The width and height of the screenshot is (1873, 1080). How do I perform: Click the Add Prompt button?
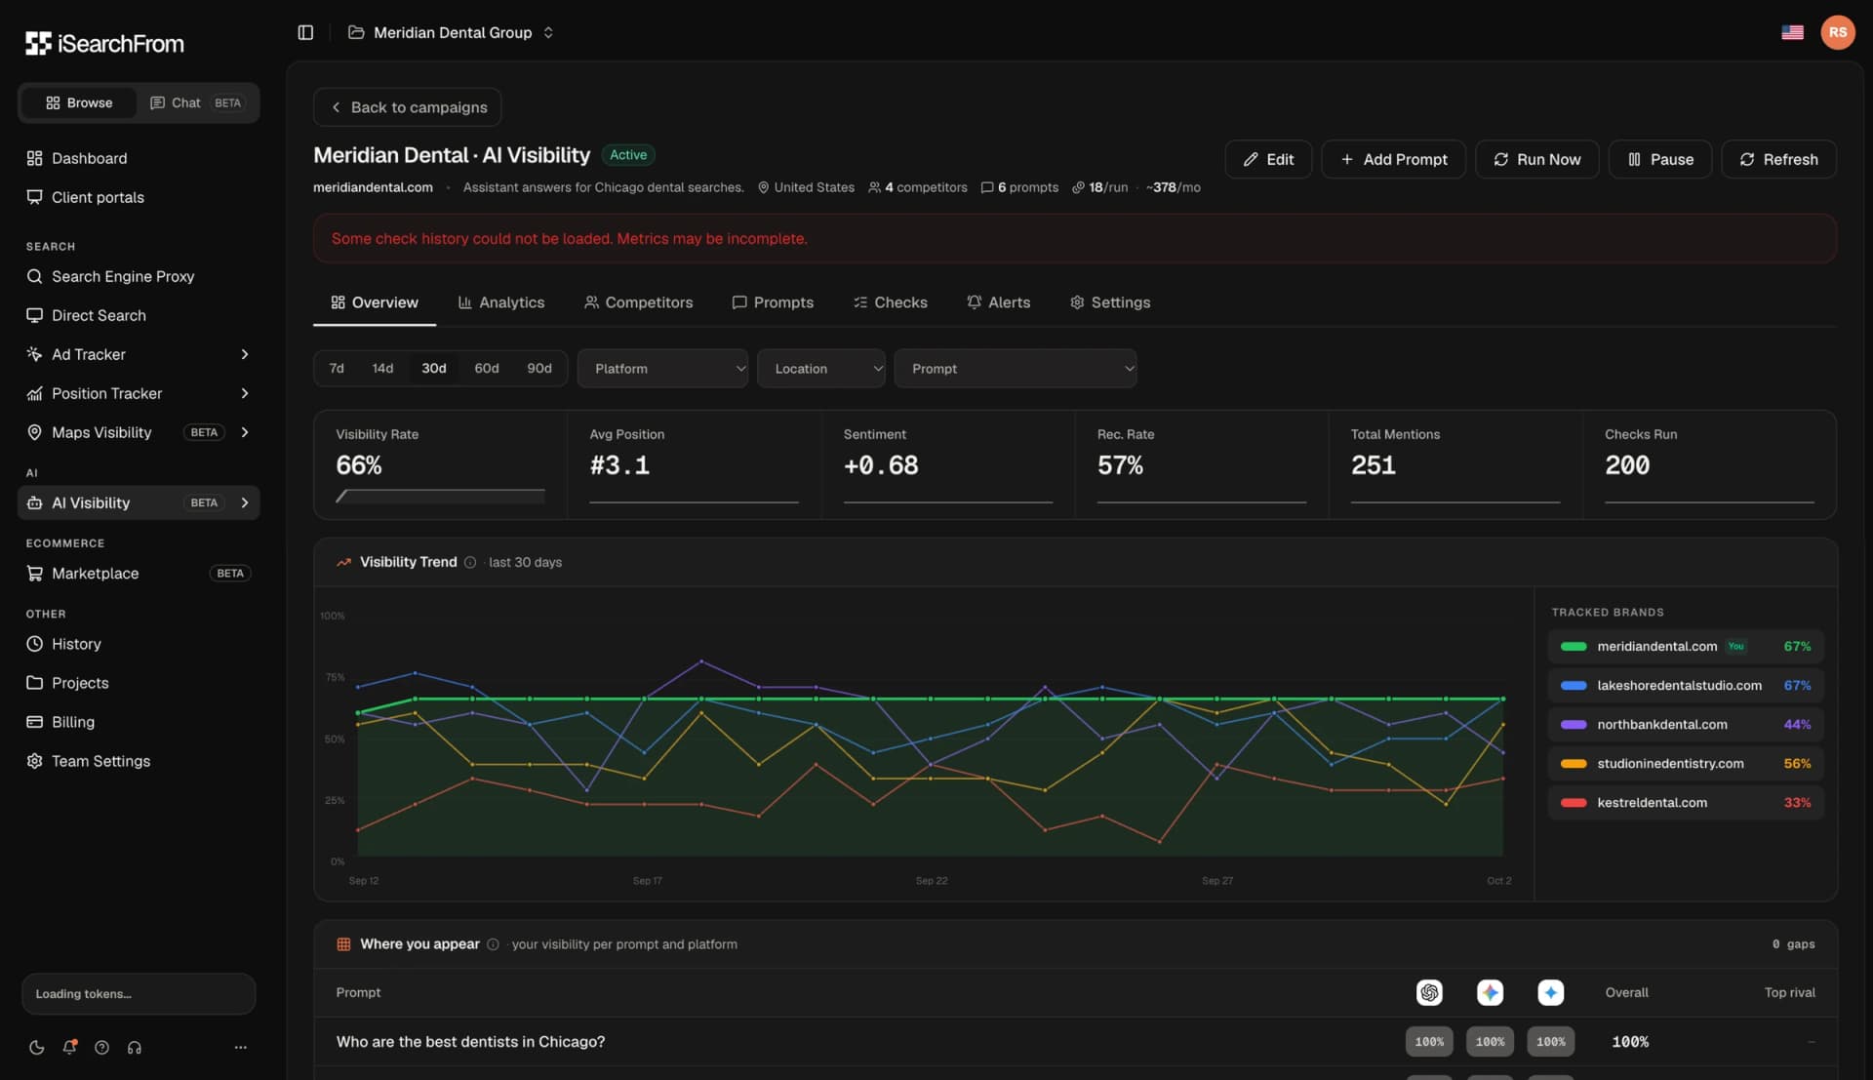pos(1393,159)
